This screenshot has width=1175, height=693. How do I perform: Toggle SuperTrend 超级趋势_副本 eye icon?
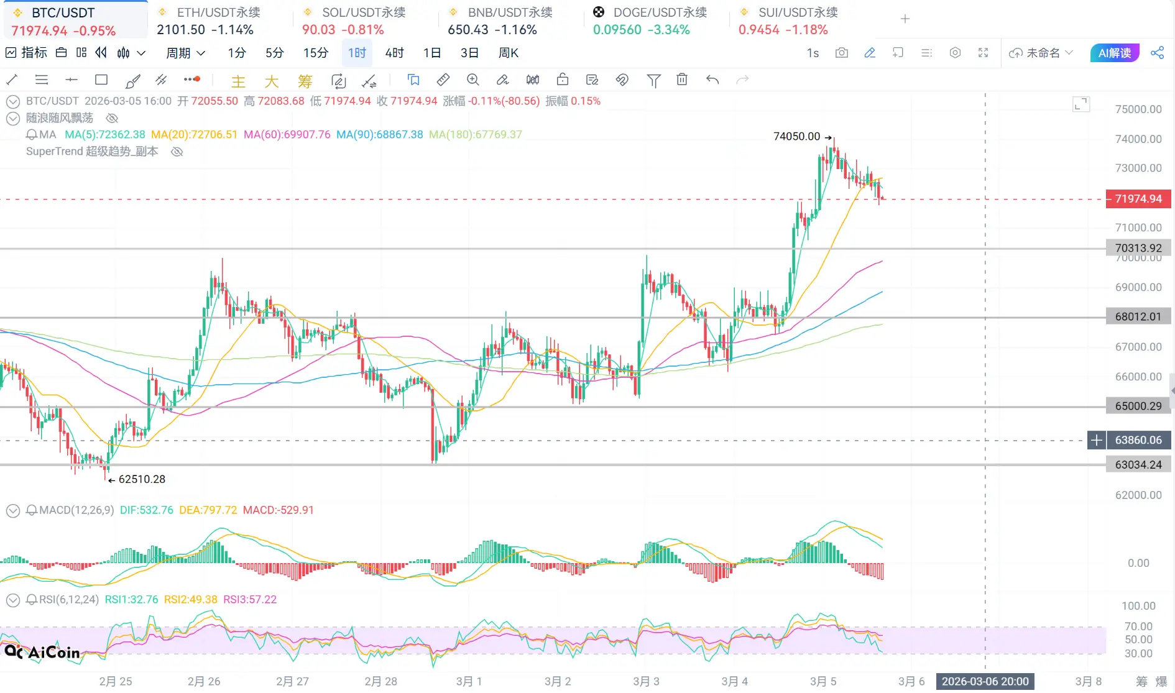click(177, 152)
